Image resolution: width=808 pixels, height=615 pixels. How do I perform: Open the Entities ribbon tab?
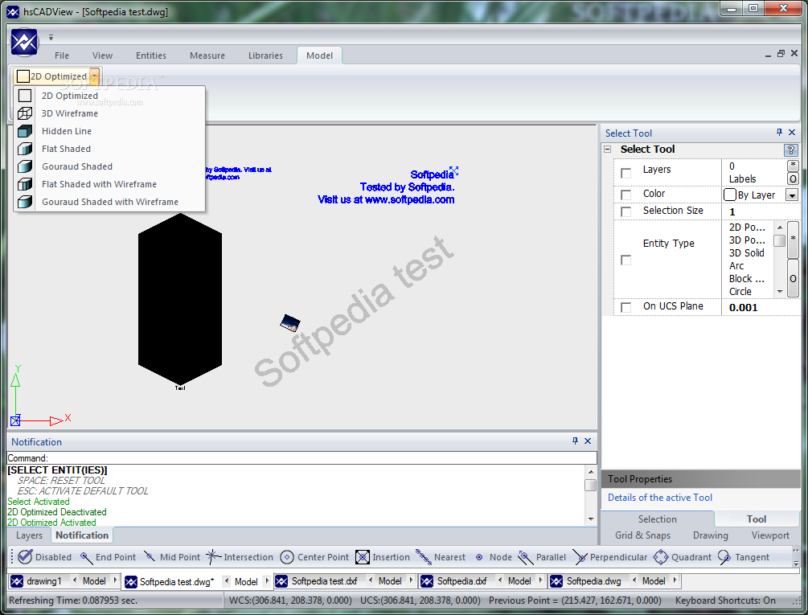click(x=151, y=55)
